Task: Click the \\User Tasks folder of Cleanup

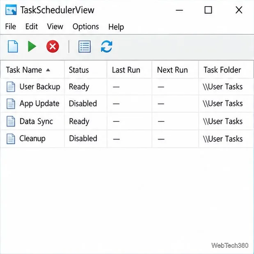Action: [223, 139]
